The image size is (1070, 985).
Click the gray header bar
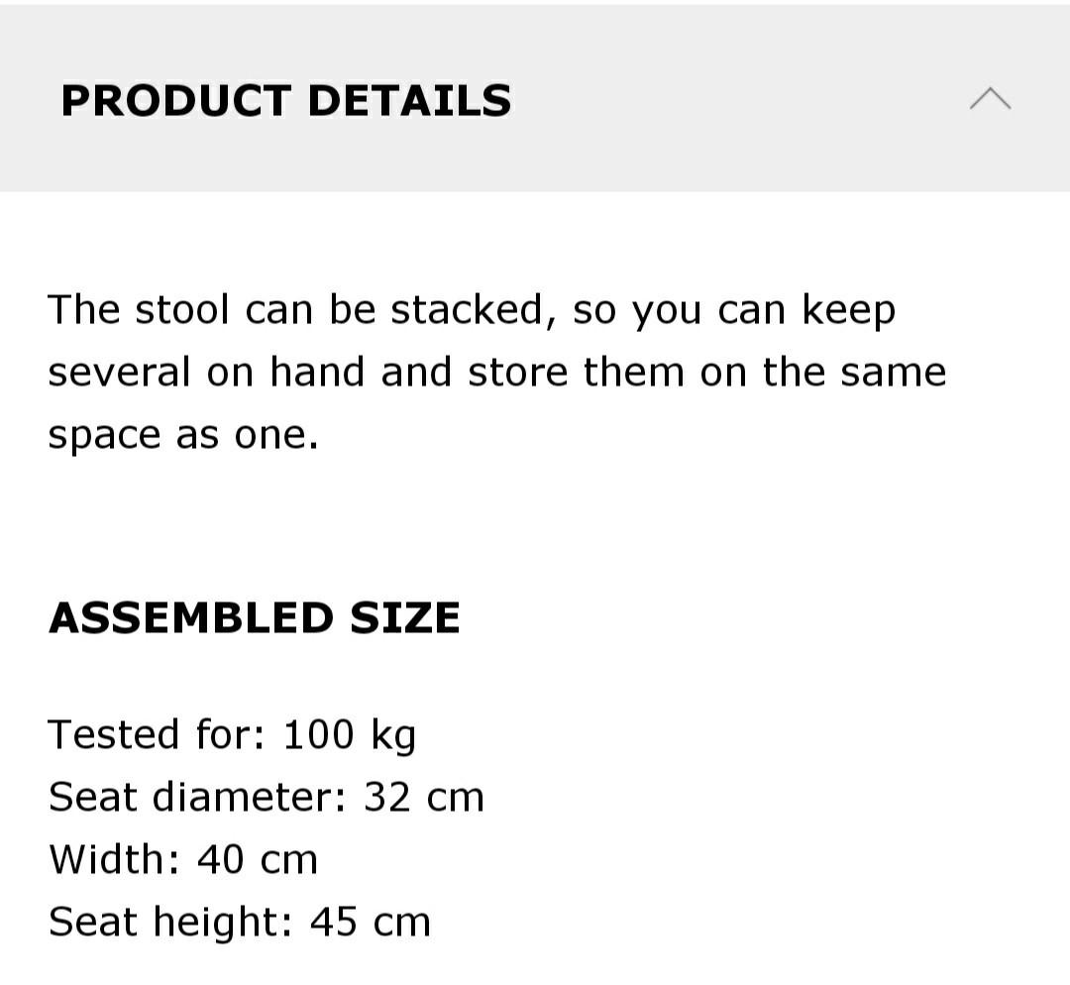694,98
